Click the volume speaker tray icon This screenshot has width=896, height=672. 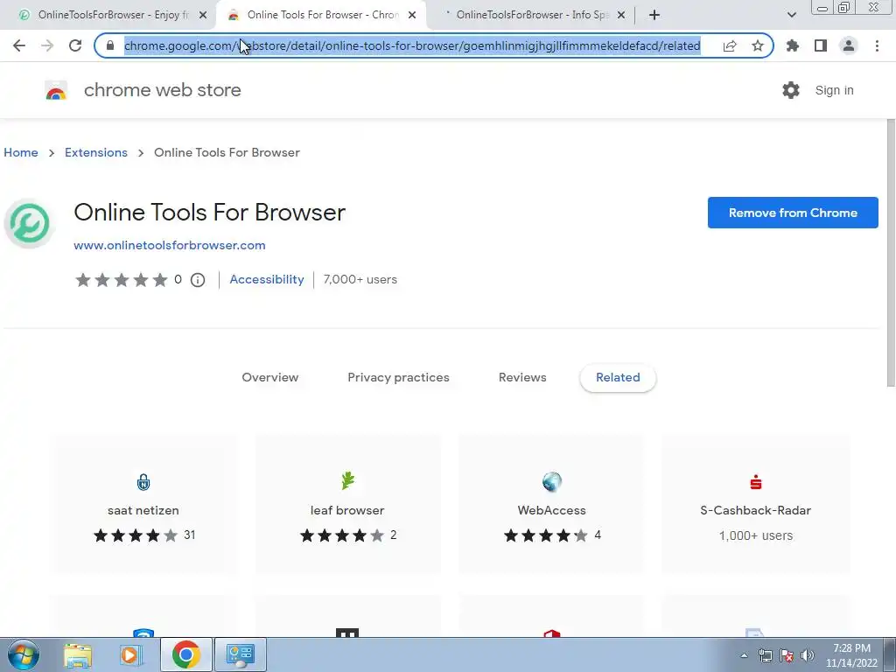[x=808, y=655]
